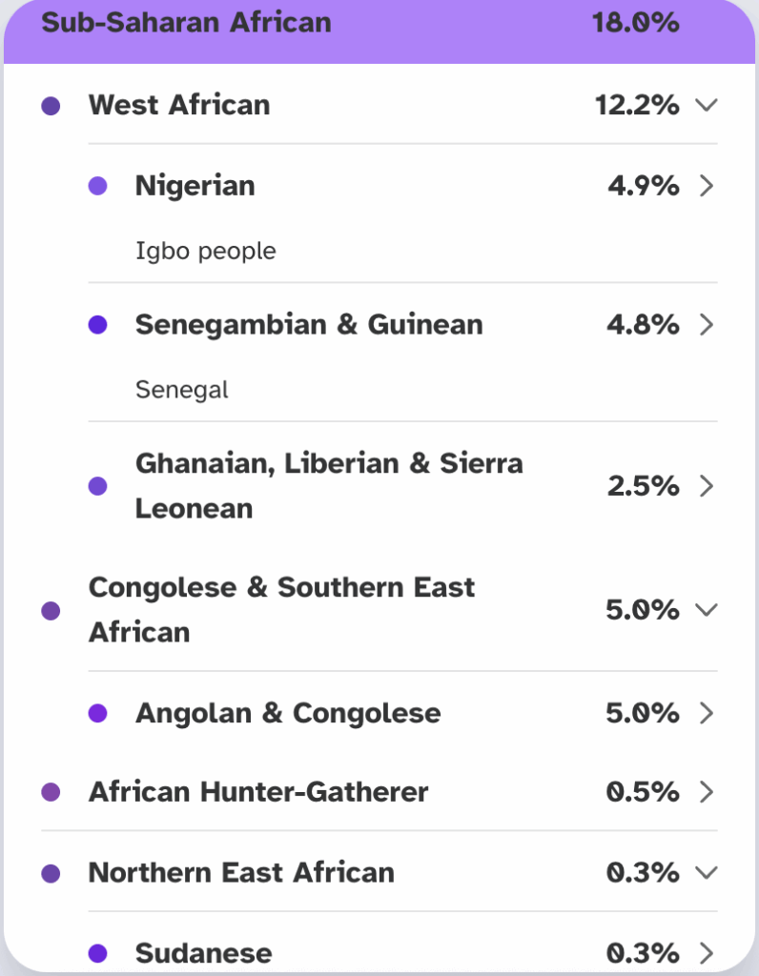759x976 pixels.
Task: Click the Senegal subgroup text
Action: (181, 391)
